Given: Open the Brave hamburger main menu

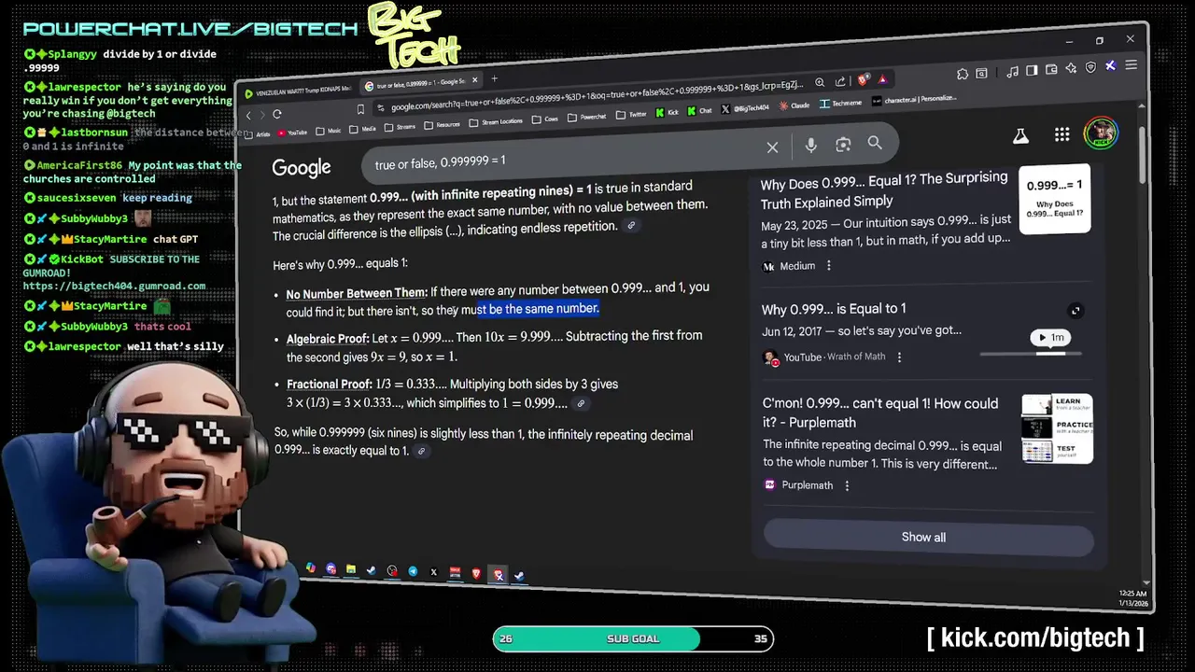Looking at the screenshot, I should 1132,64.
